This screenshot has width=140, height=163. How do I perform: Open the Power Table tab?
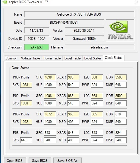coord(52,58)
